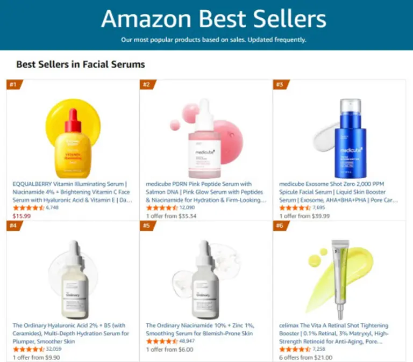This screenshot has width=413, height=362.
Task: Click '6 offers from $21.00' link
Action: (x=305, y=358)
